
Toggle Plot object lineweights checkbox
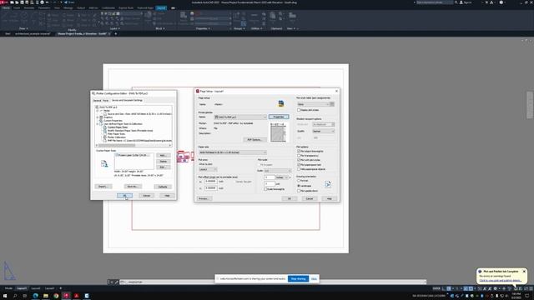click(x=299, y=151)
